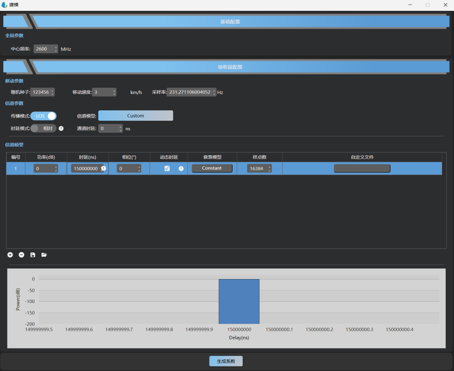The height and width of the screenshot is (371, 454).
Task: Add a new channel path row
Action: [10, 255]
